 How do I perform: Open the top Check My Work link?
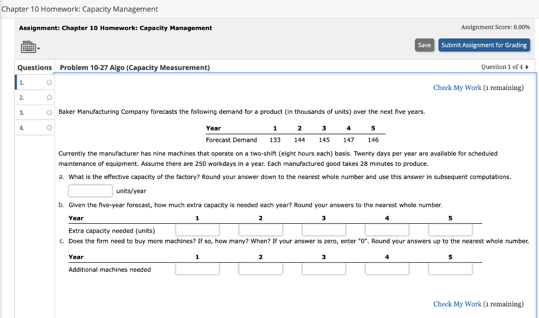pos(457,88)
